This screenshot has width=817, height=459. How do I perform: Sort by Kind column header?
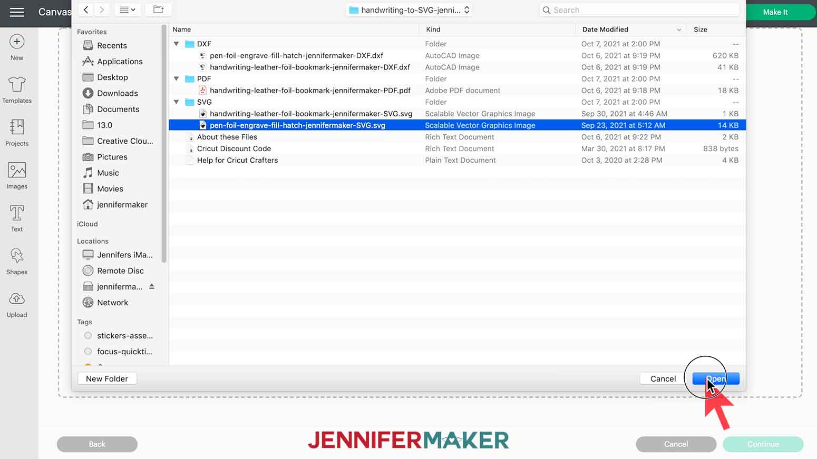point(498,29)
